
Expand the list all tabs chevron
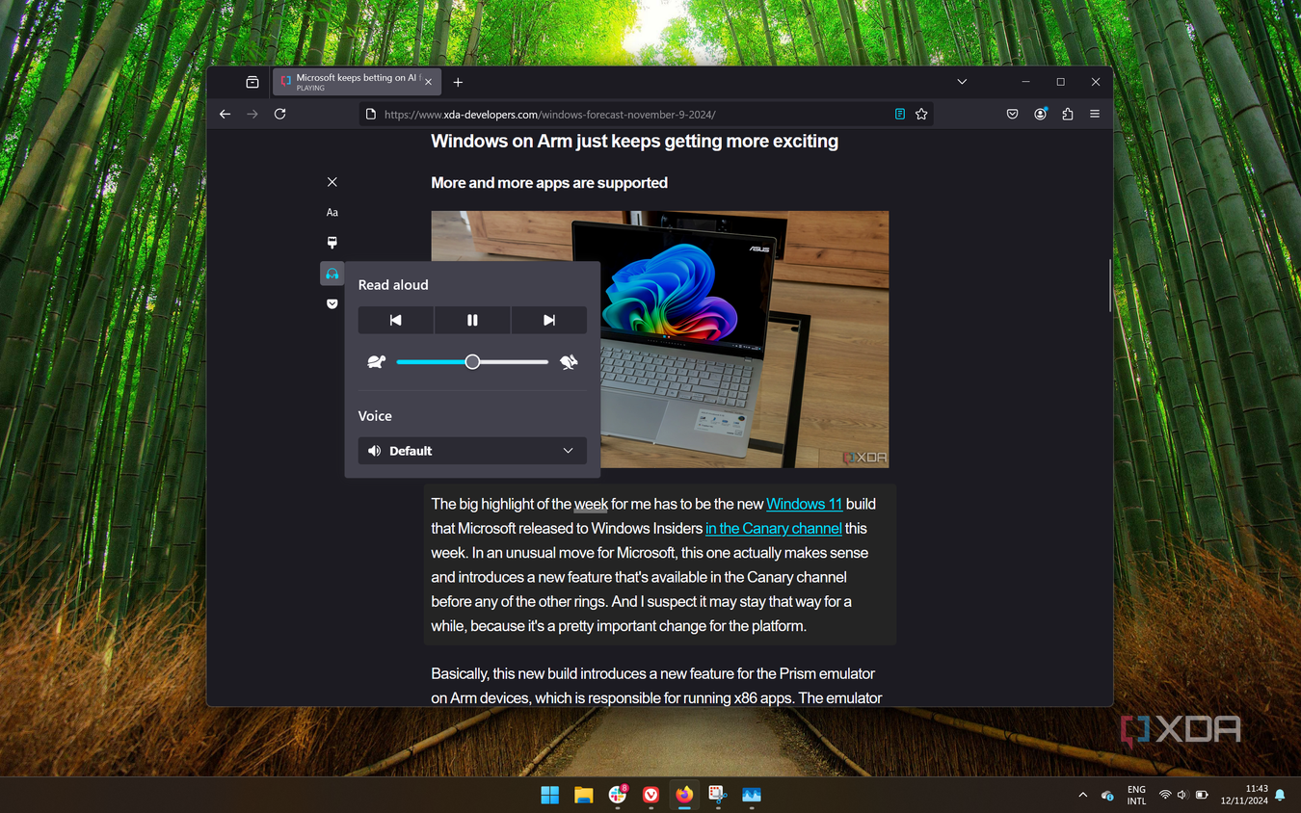point(962,82)
